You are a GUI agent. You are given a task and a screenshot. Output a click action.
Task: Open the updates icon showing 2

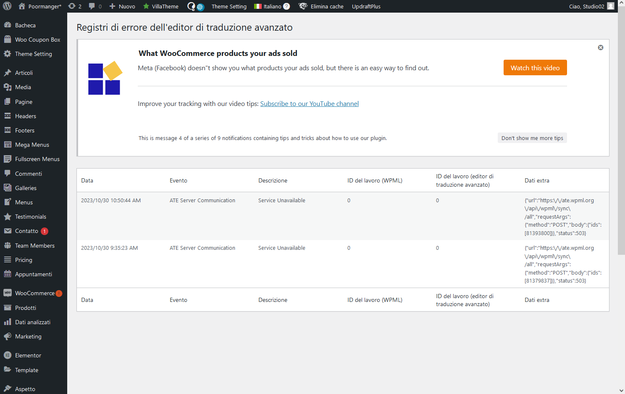coord(71,6)
